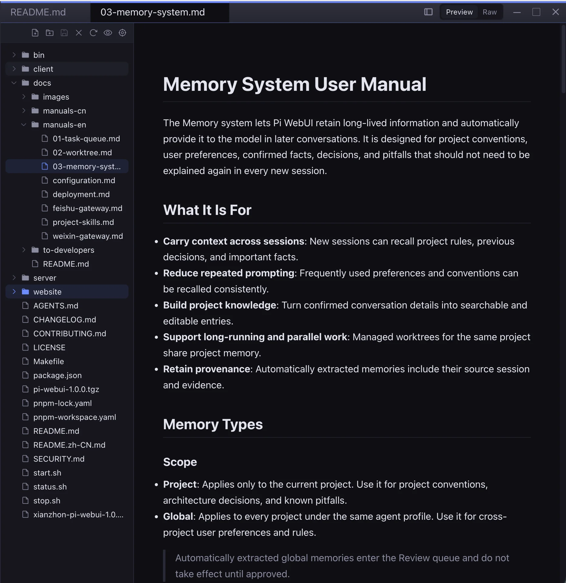Open package.json in the file tree

[x=67, y=375]
